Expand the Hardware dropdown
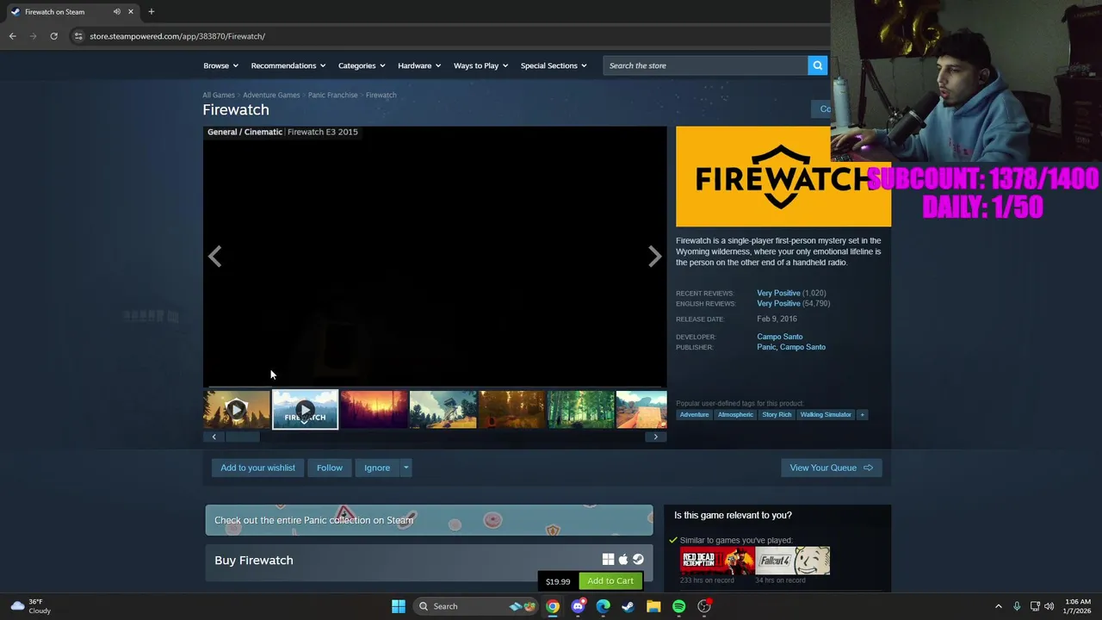Image resolution: width=1102 pixels, height=620 pixels. [x=419, y=65]
